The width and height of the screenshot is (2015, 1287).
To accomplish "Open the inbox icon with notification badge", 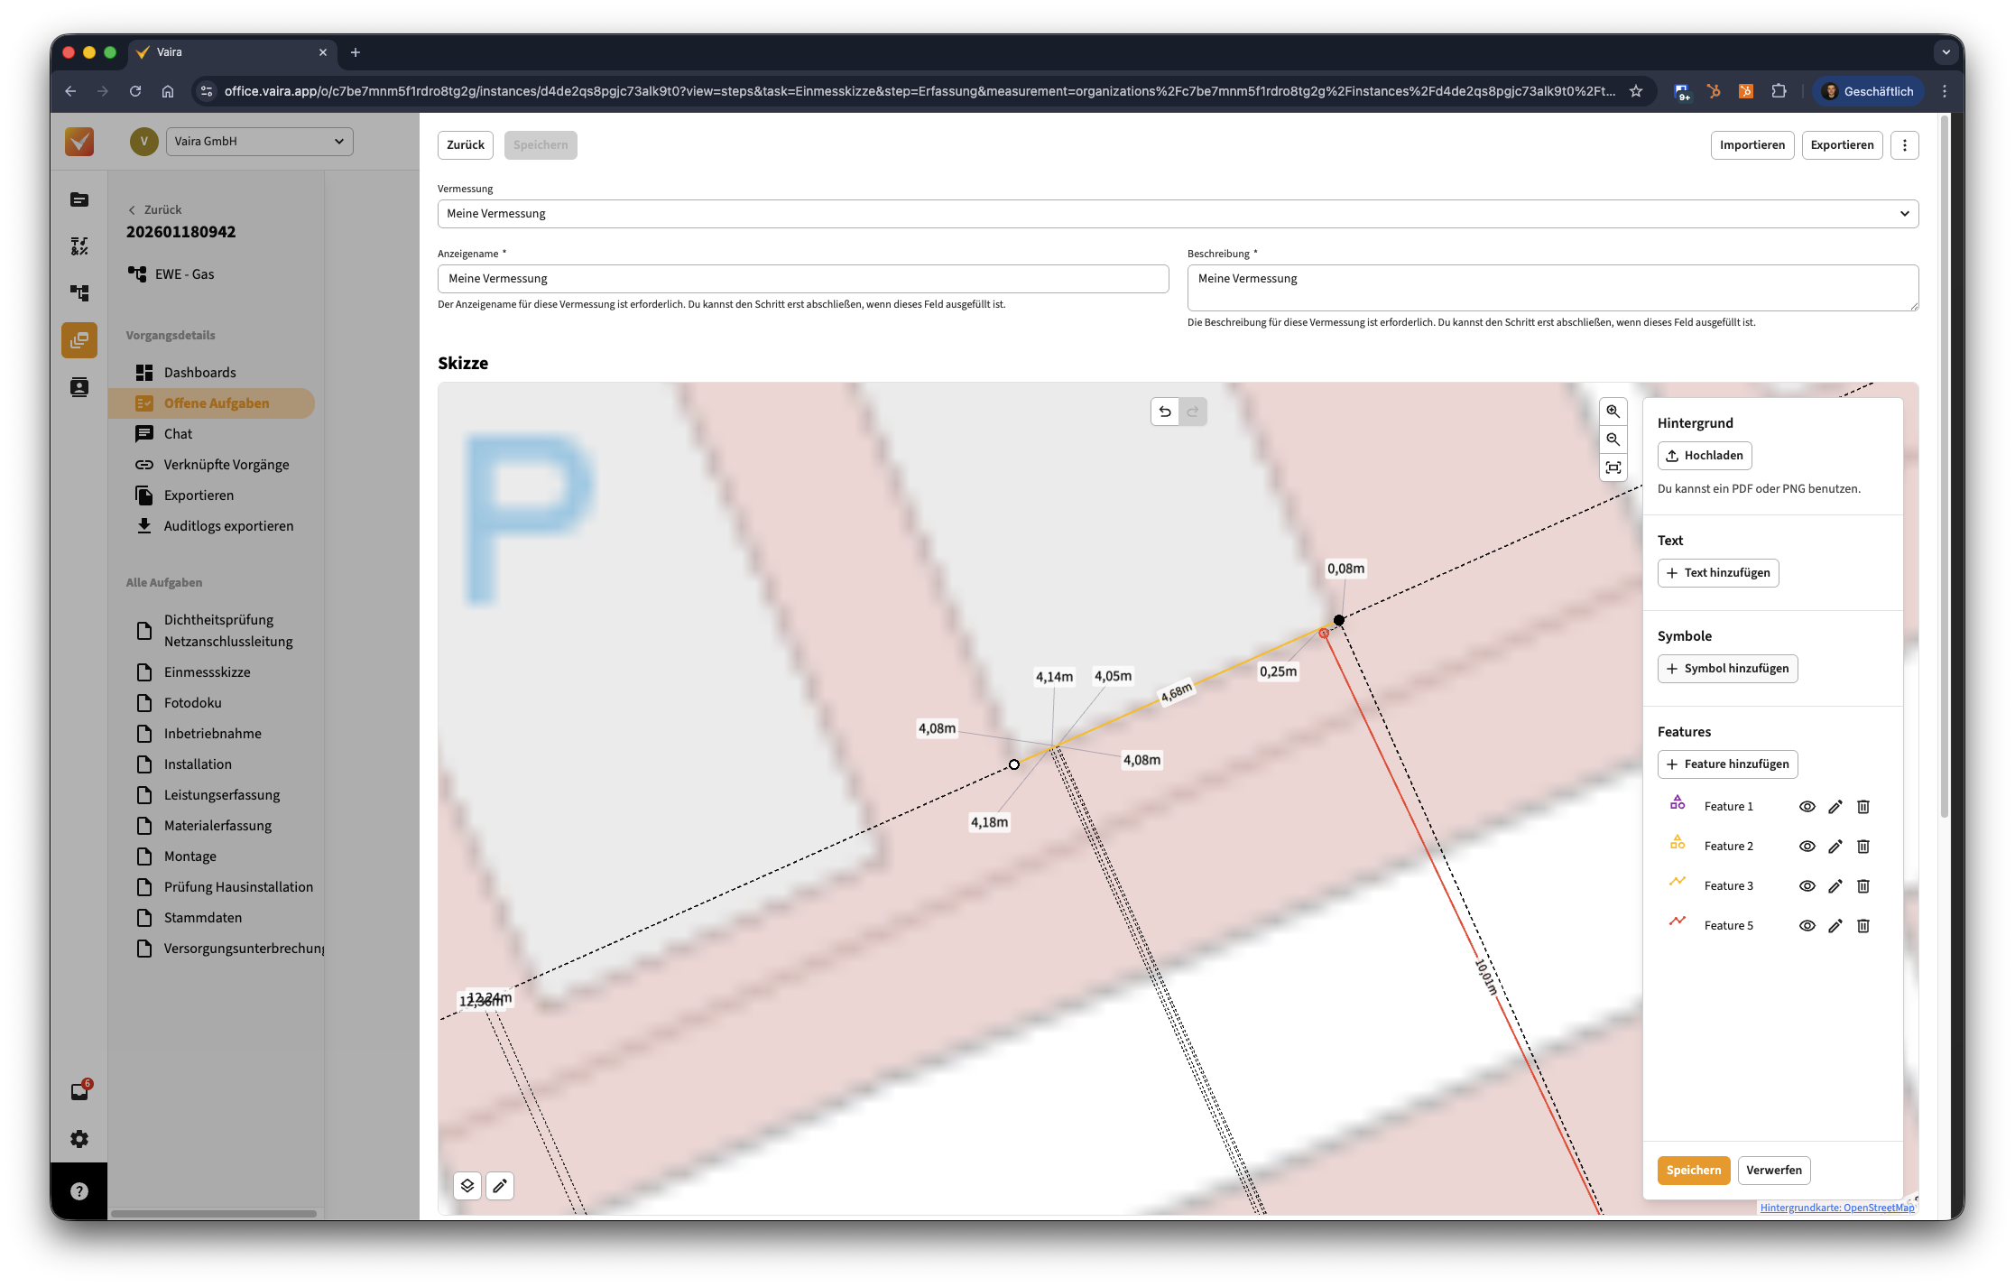I will [x=79, y=1092].
